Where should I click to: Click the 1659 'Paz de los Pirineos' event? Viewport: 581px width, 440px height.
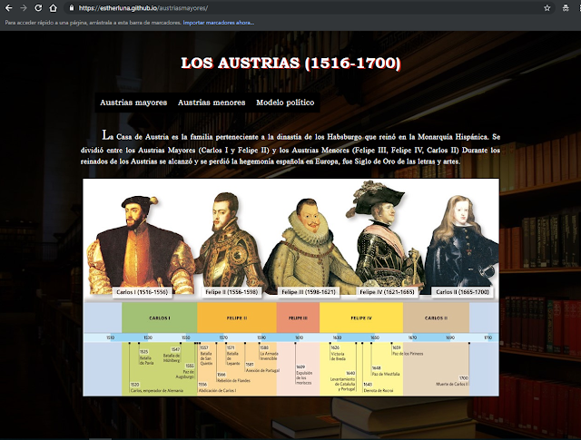coord(408,351)
